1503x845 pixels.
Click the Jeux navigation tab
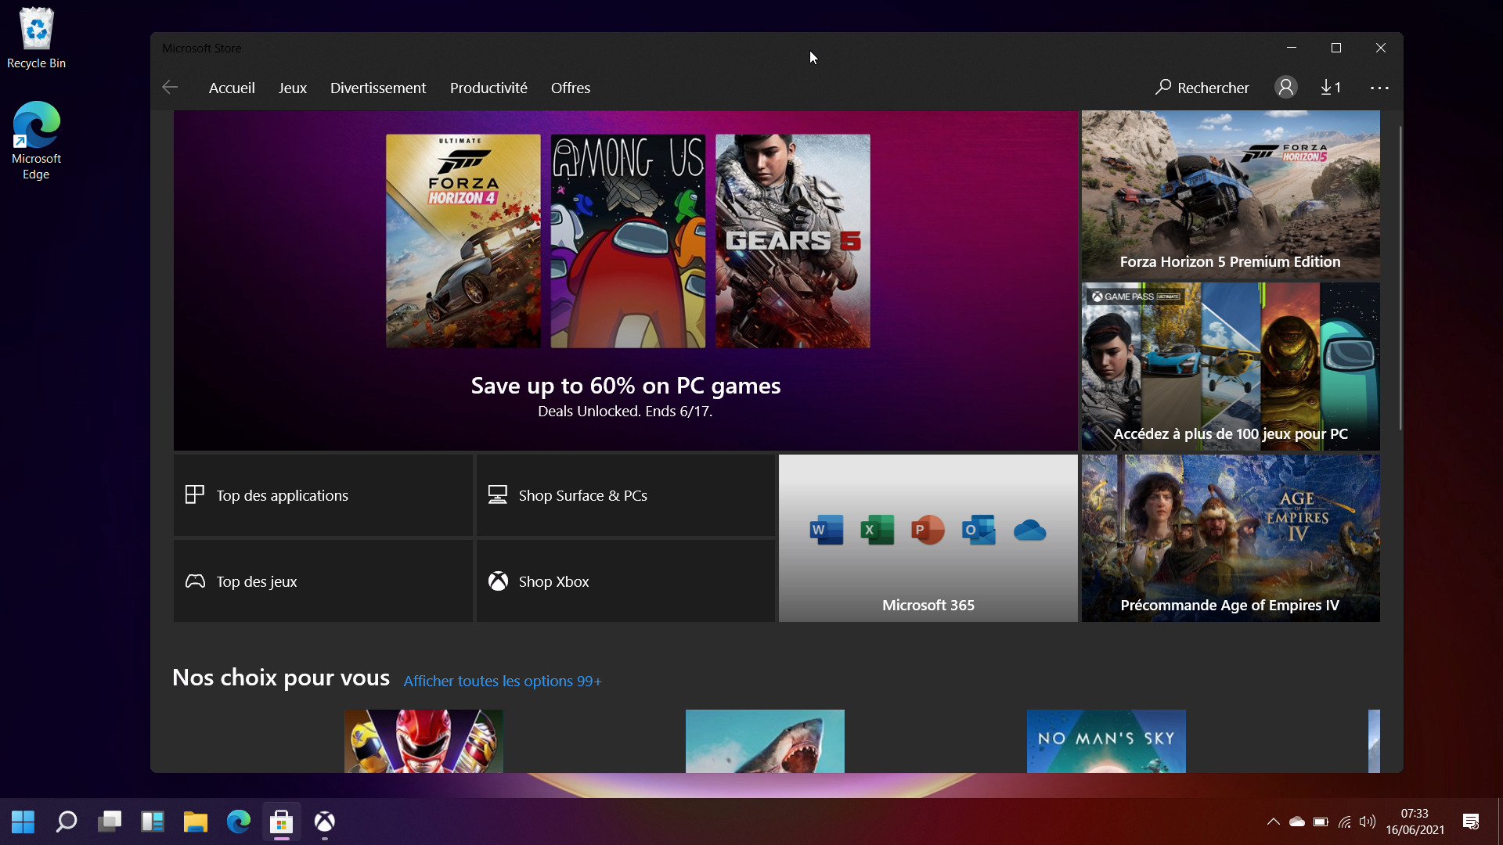292,88
